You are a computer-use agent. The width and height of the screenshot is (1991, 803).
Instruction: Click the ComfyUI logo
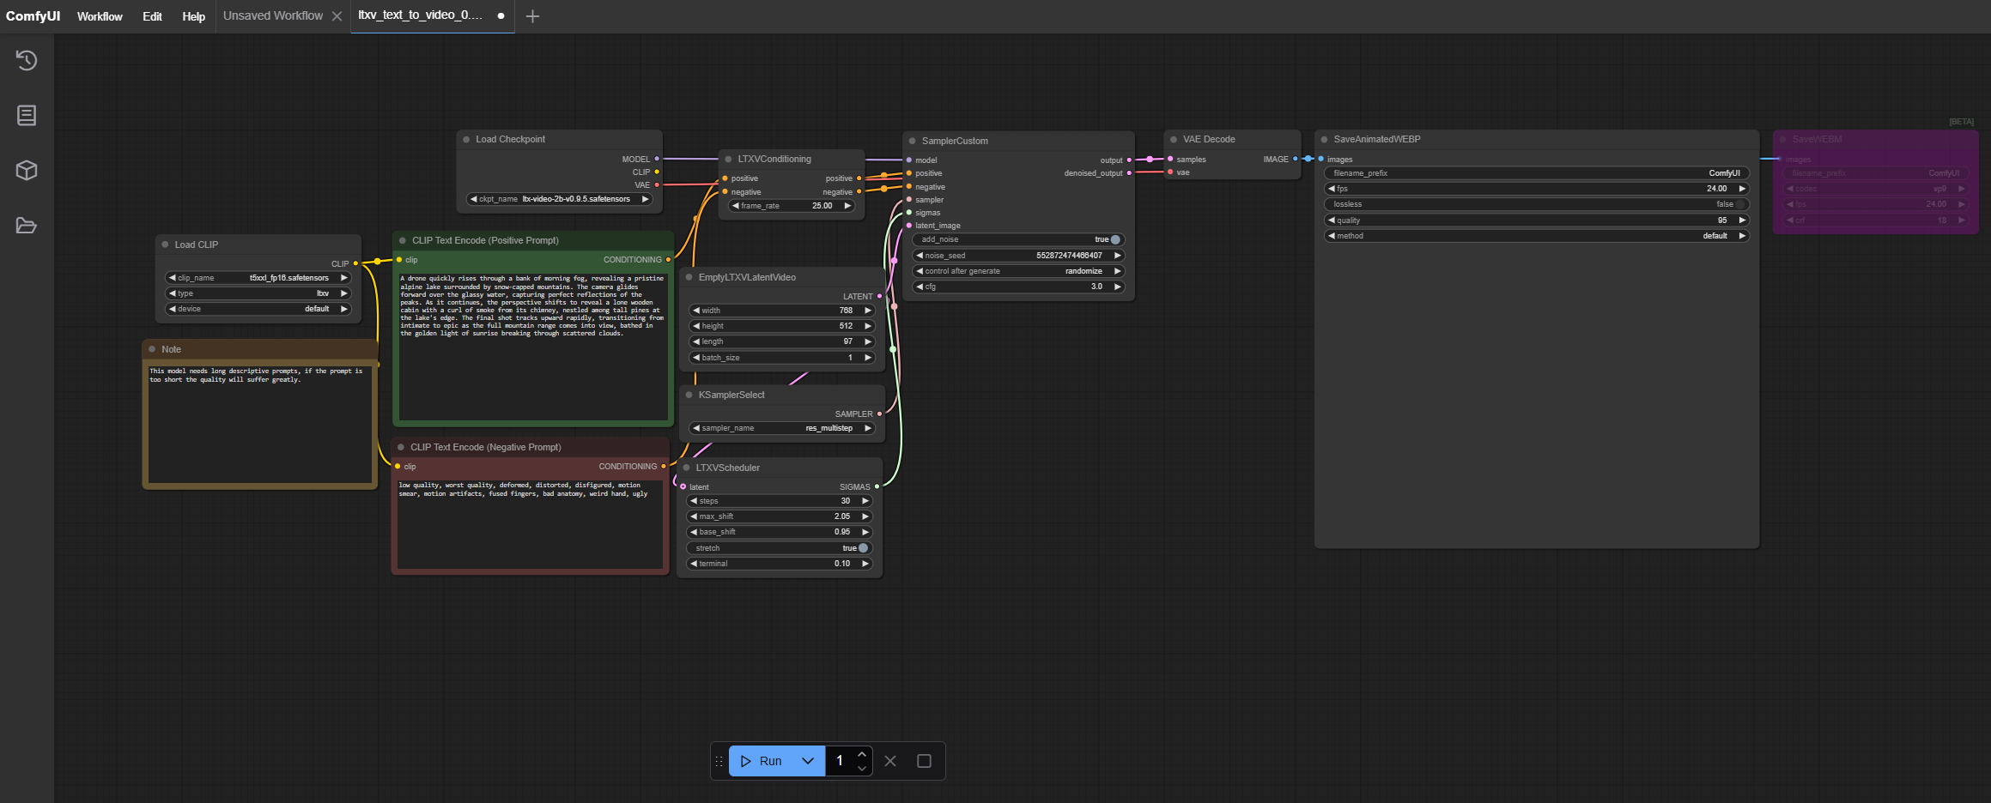point(32,15)
